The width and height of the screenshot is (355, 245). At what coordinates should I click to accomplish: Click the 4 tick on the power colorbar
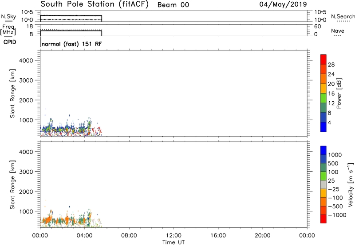(x=329, y=122)
